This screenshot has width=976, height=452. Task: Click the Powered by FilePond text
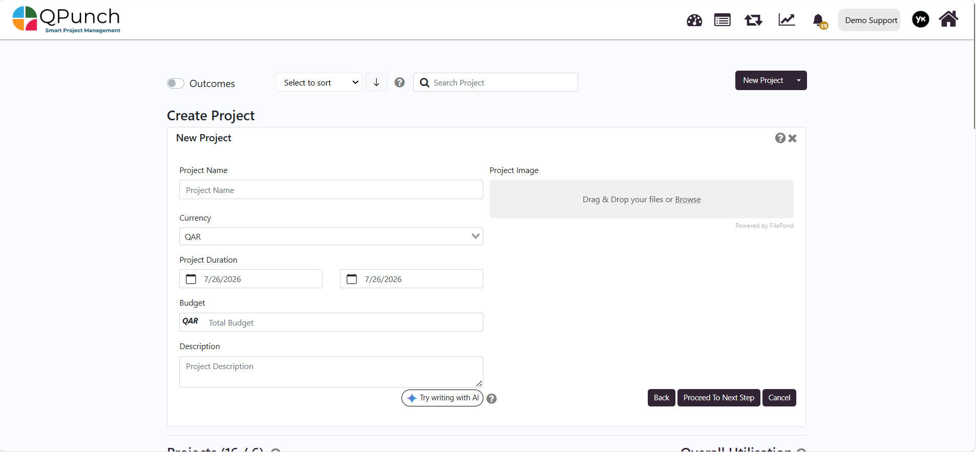click(x=765, y=226)
